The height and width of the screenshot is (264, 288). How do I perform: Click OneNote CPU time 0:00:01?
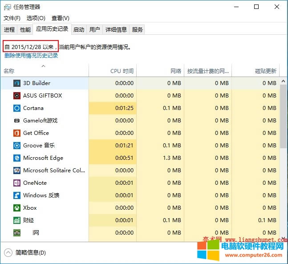(124, 183)
